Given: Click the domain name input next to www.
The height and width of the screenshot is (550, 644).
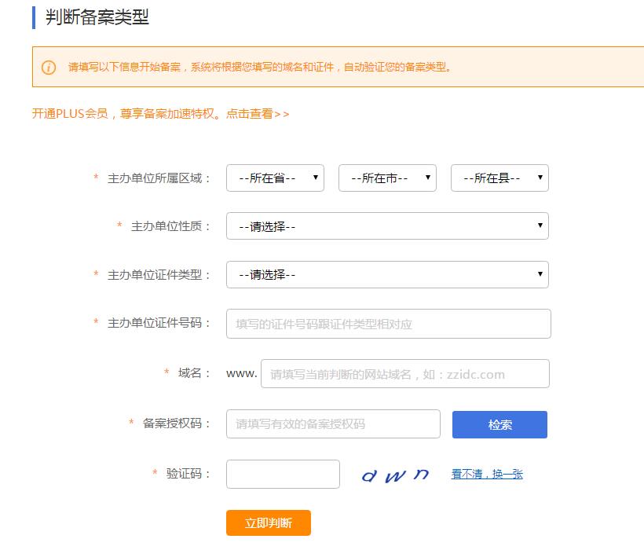Looking at the screenshot, I should coord(404,373).
